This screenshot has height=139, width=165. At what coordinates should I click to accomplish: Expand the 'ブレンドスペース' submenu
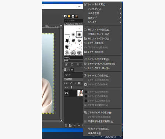tap(103, 9)
